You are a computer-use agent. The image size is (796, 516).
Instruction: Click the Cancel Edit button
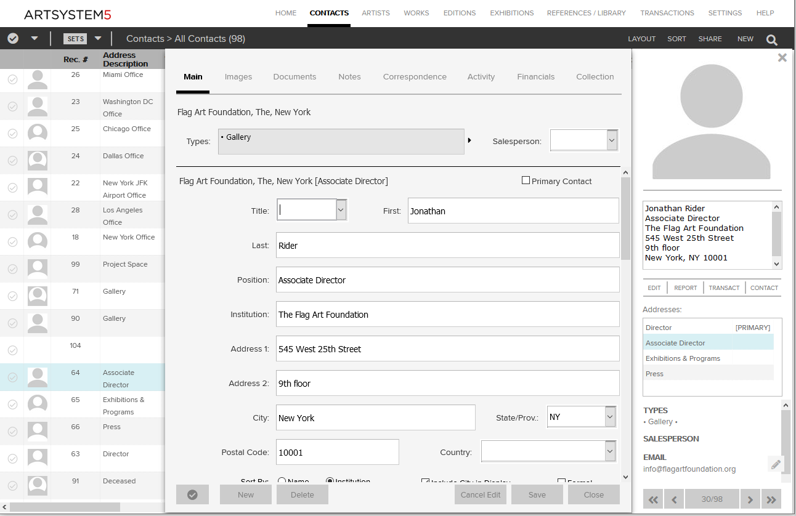pyautogui.click(x=481, y=494)
